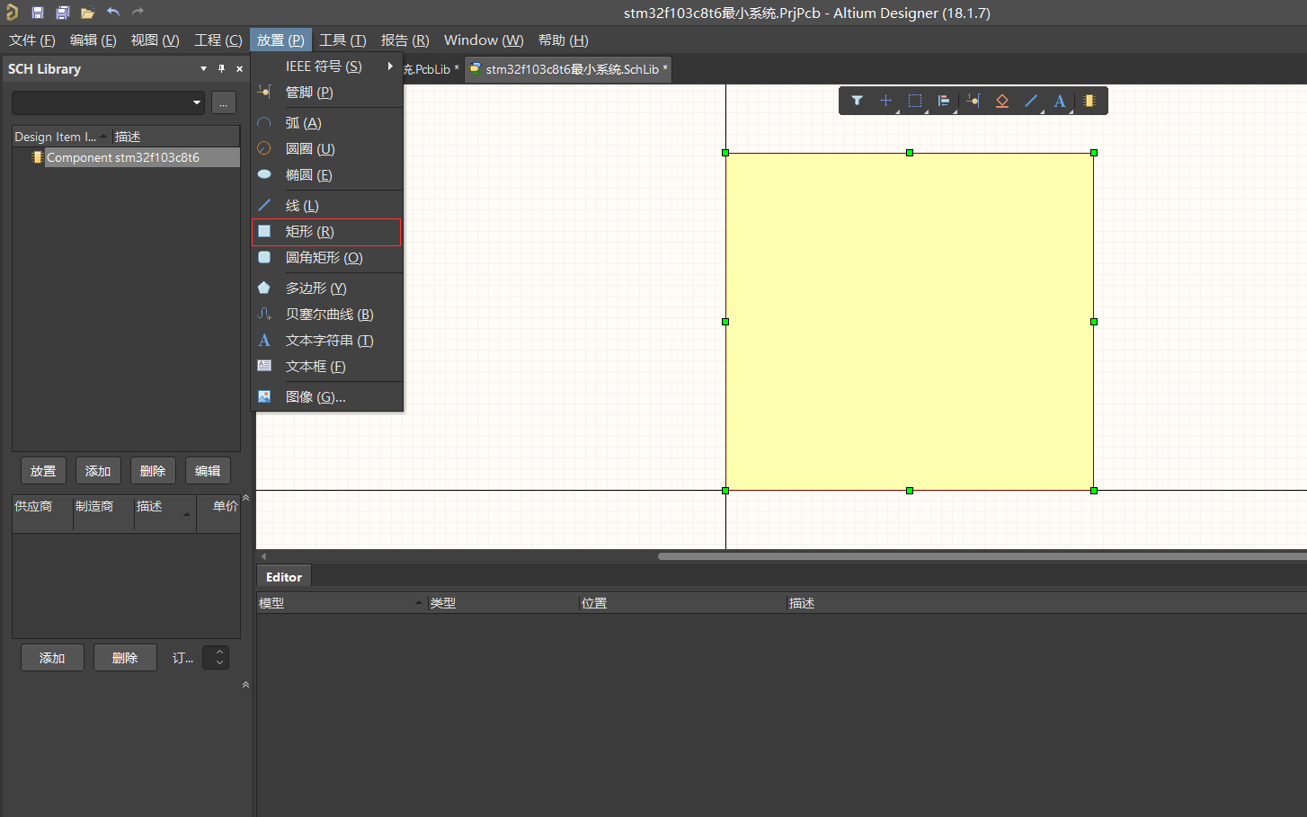1307x817 pixels.
Task: Open SCH Library panel options arrow
Action: (x=203, y=68)
